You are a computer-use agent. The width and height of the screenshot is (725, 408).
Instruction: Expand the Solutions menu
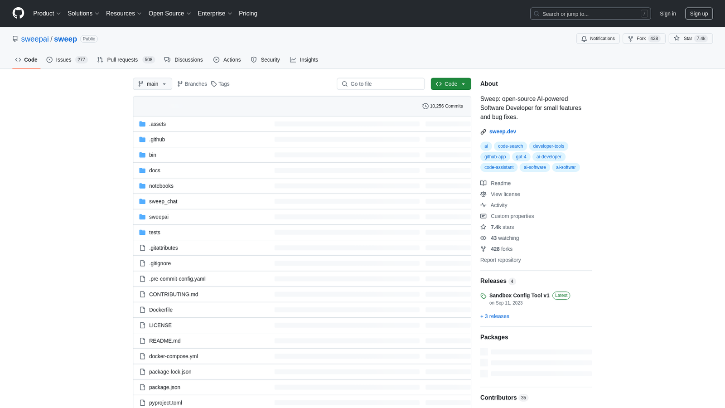(x=83, y=14)
